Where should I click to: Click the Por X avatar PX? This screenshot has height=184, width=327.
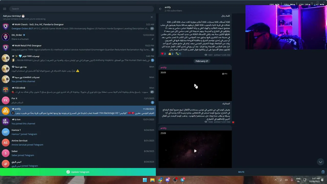(x=6, y=100)
